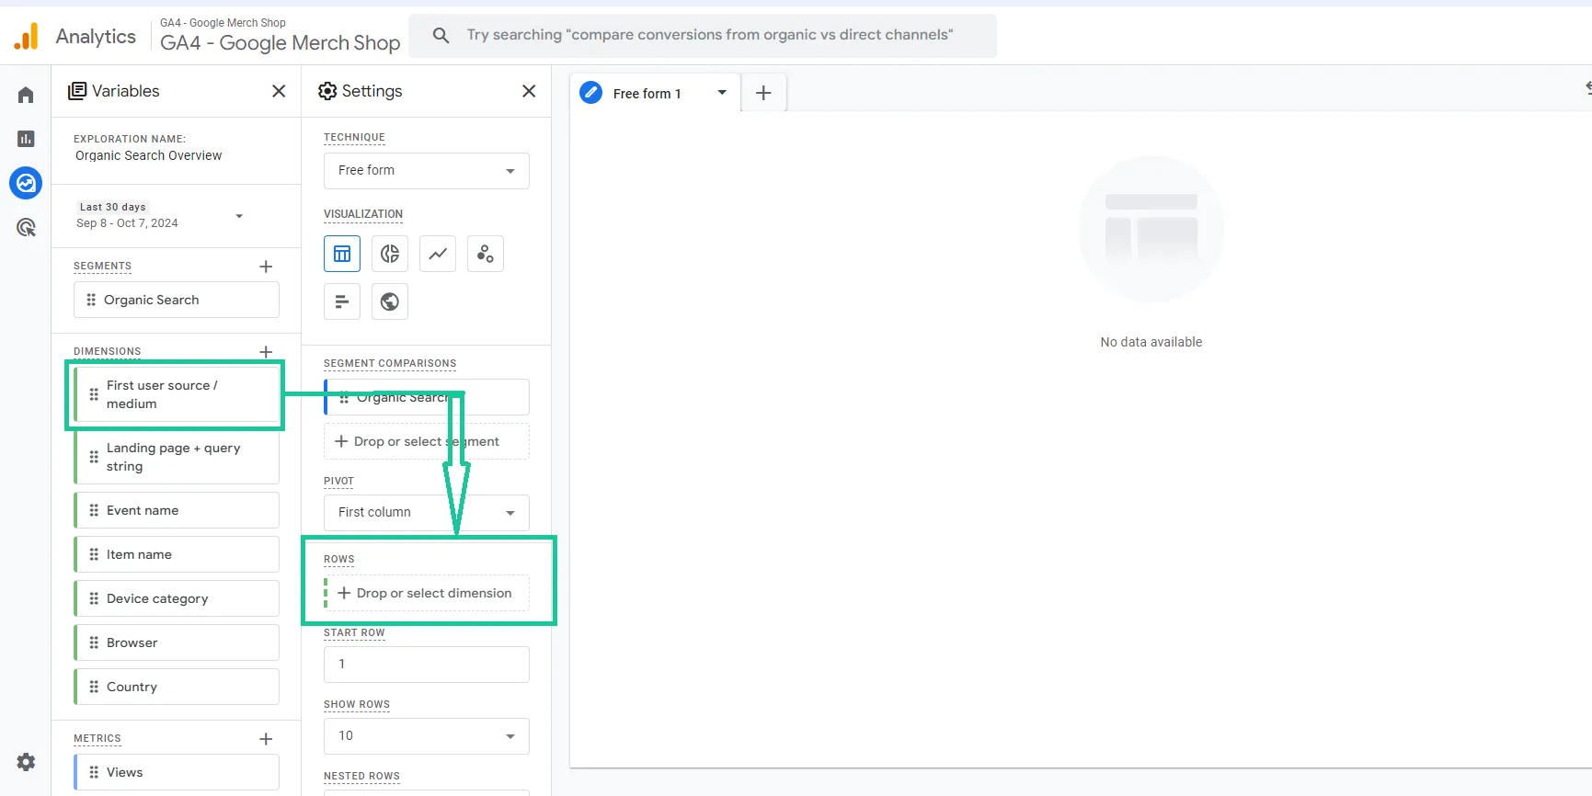Click Drop or select segment
Screen dimensions: 1592x796
tap(427, 441)
